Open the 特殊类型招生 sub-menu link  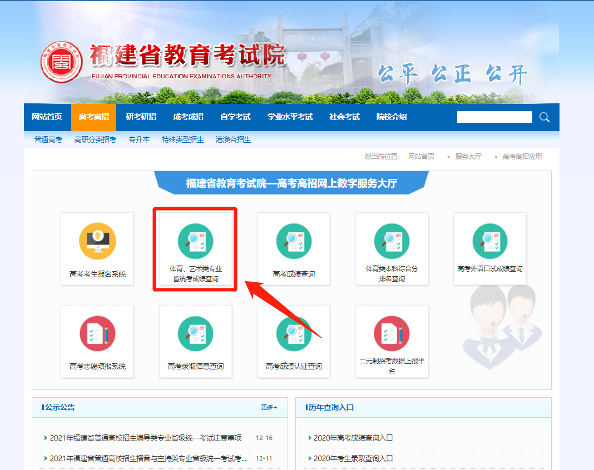click(182, 139)
